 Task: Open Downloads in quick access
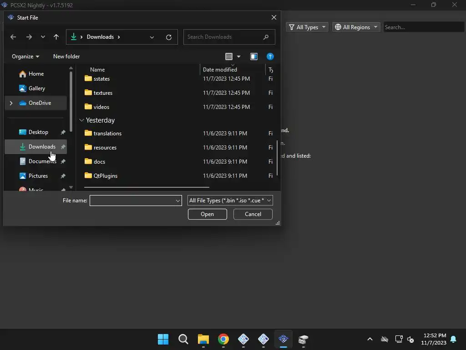tap(35, 147)
